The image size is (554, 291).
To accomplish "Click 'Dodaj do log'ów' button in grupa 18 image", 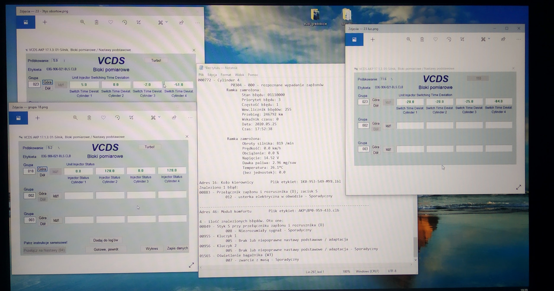I will coord(106,240).
